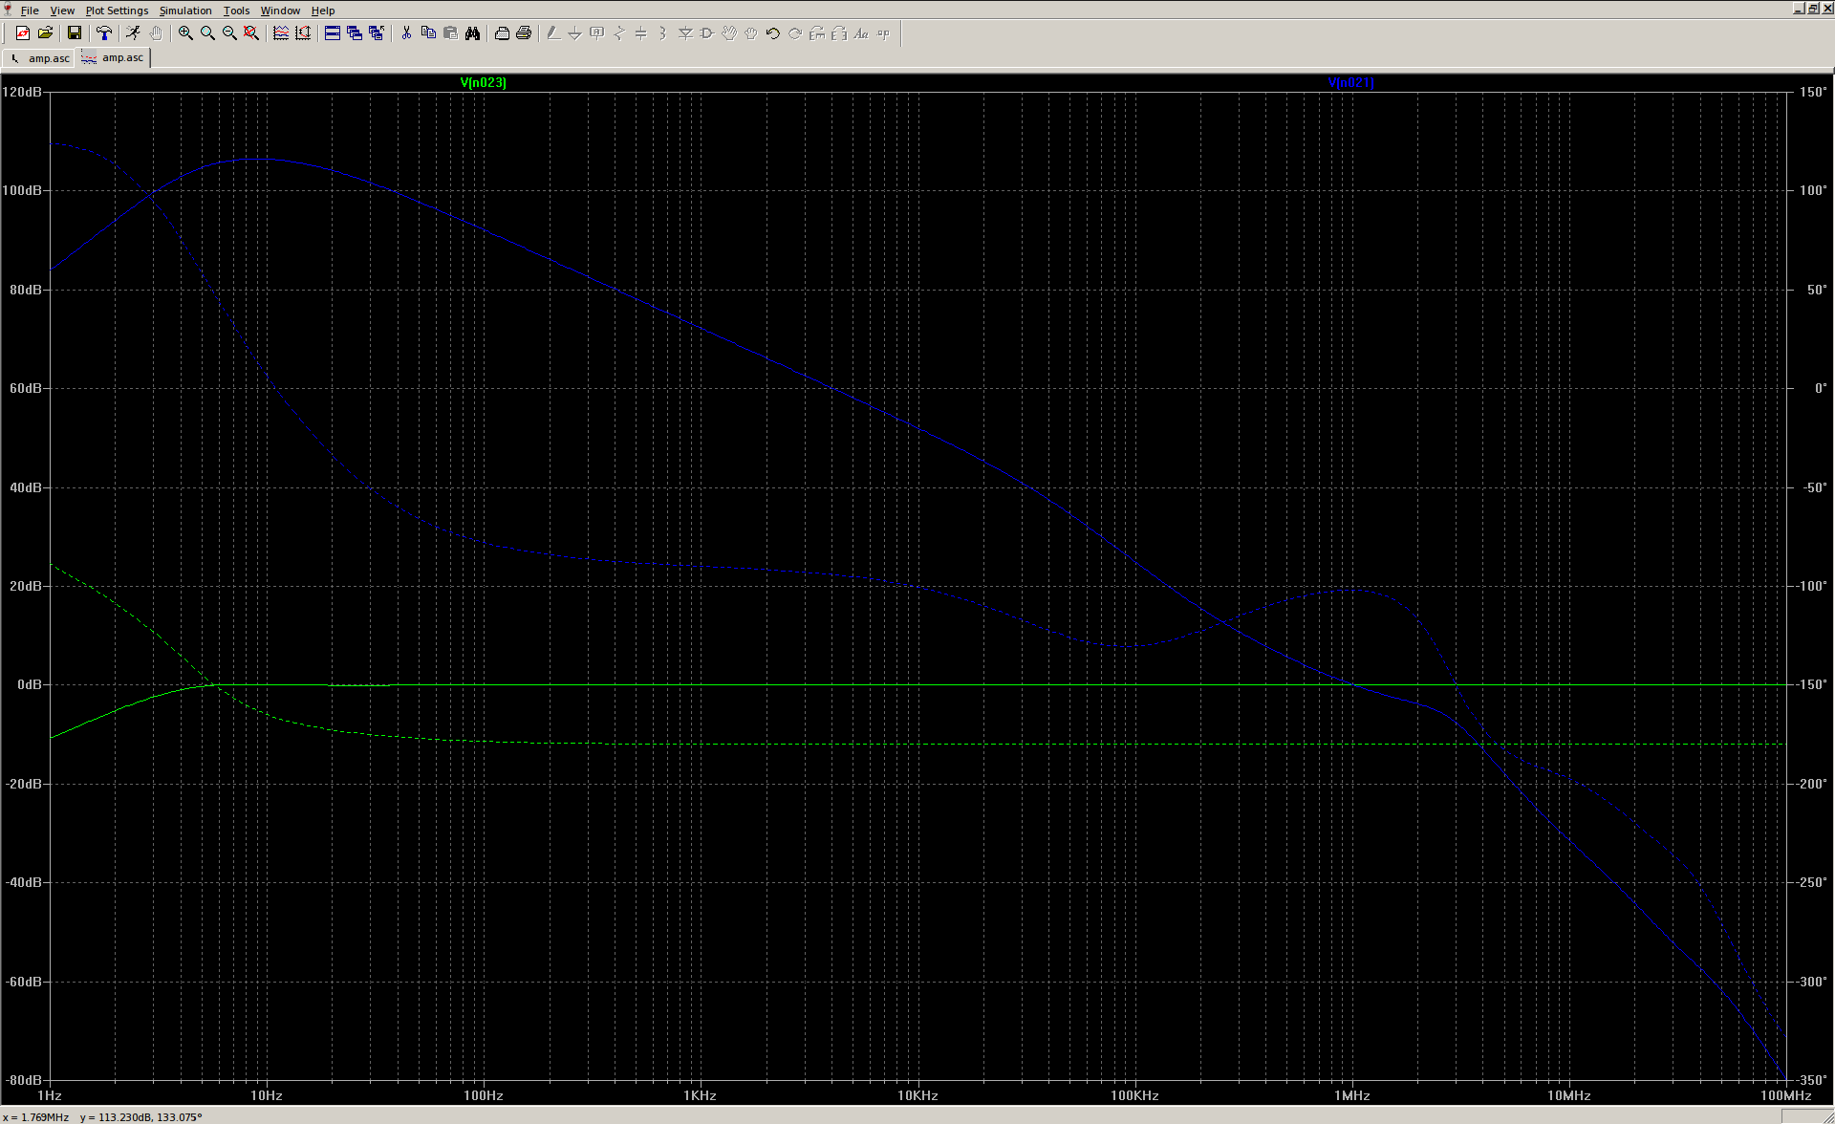Redo the last action
The image size is (1835, 1124).
pos(795,33)
